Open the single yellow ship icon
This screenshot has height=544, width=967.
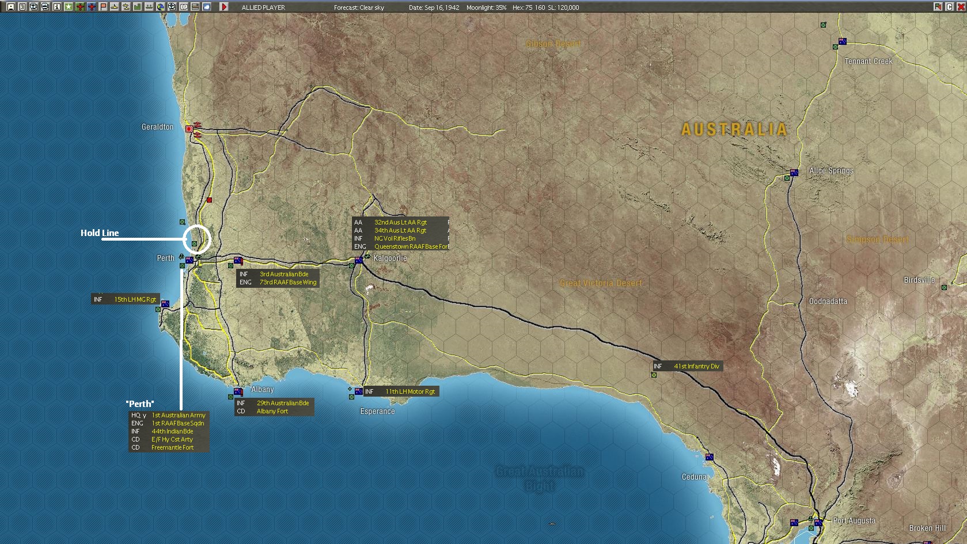[114, 7]
